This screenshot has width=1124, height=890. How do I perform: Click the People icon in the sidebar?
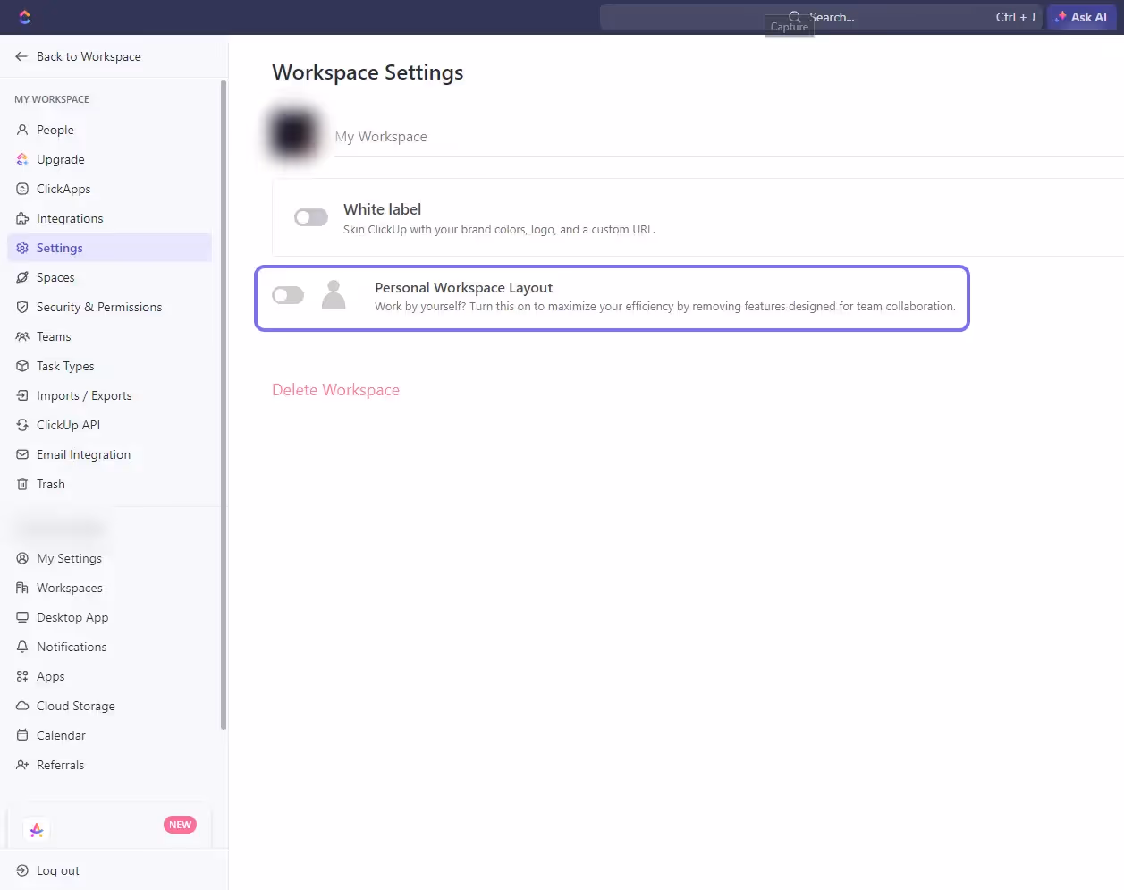(x=21, y=130)
